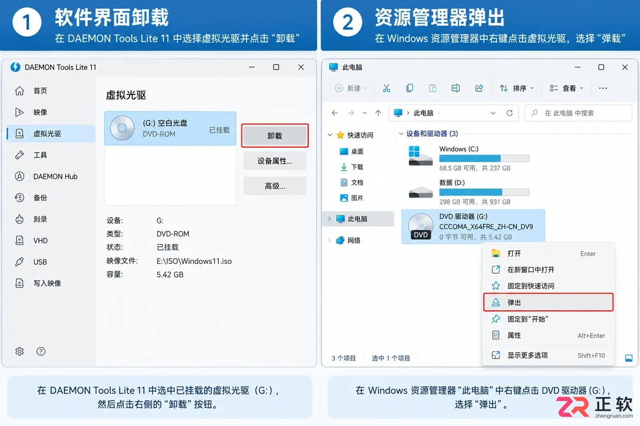This screenshot has width=640, height=426.
Task: Click Share icon in Explorer toolbar
Action: click(x=479, y=88)
